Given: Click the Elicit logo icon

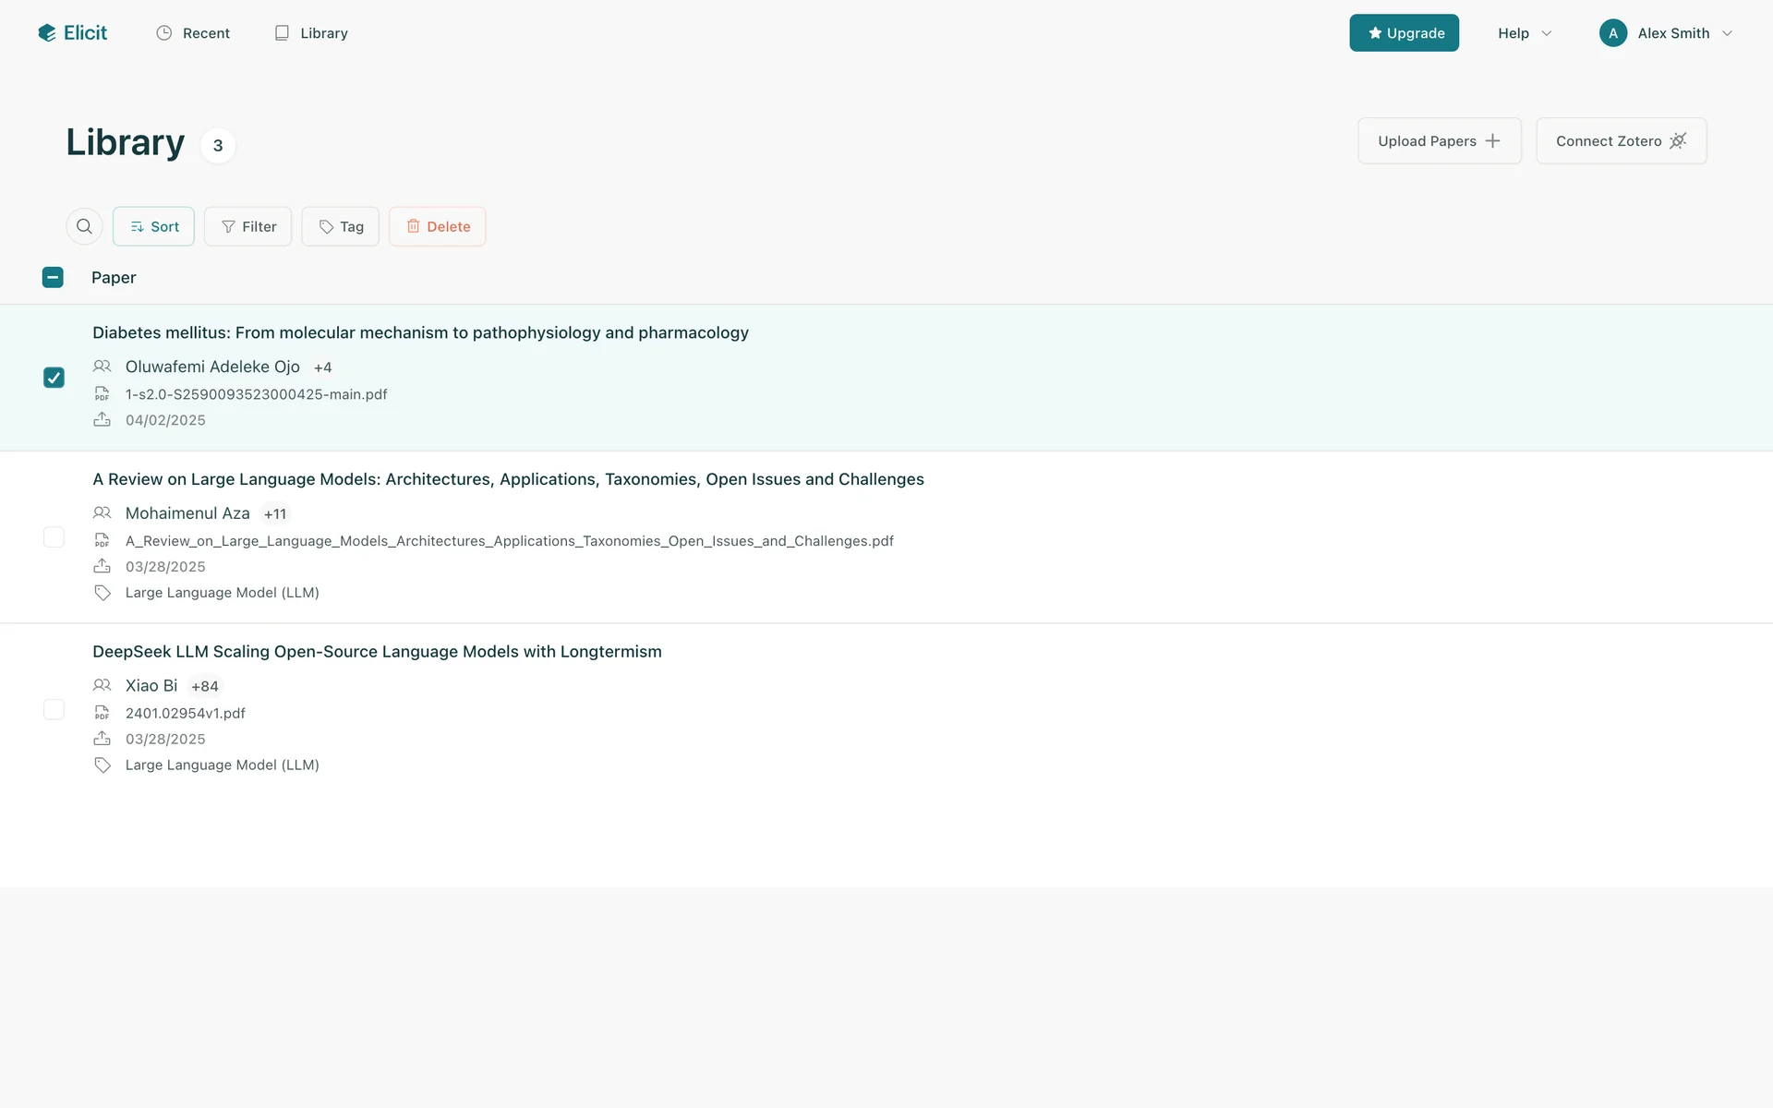Looking at the screenshot, I should point(47,33).
